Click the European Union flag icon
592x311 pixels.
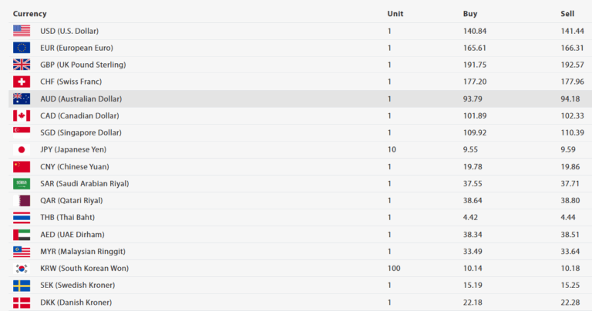point(22,48)
